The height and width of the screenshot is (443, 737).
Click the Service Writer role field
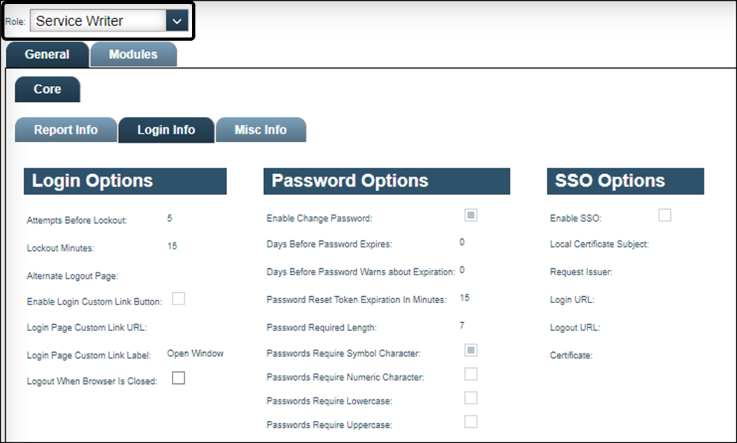pos(99,21)
